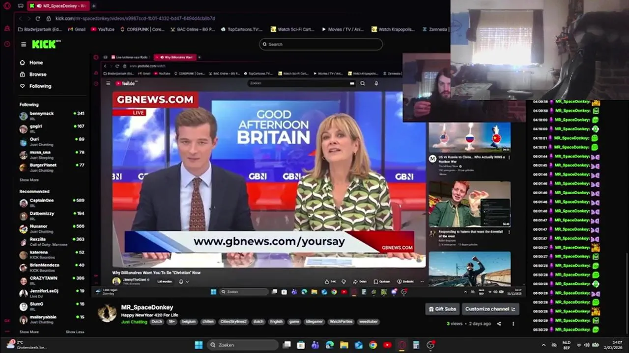Open File Explorer from taskbar
This screenshot has width=629, height=353.
tap(344, 345)
